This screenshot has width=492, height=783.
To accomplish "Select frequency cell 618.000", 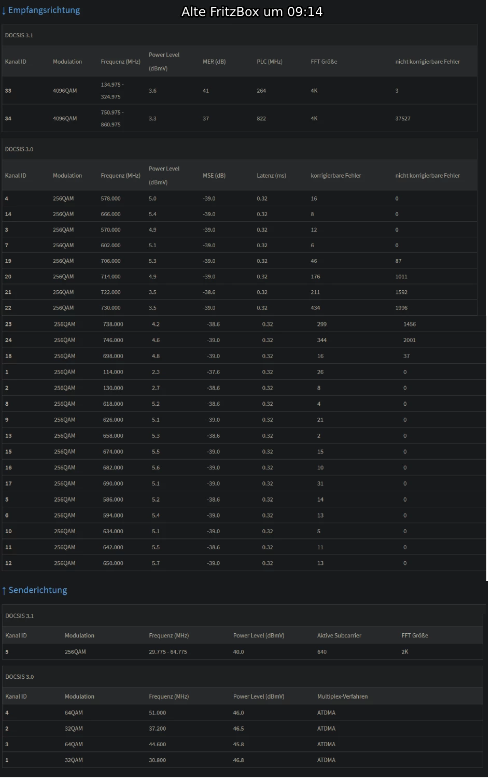I will [x=113, y=404].
